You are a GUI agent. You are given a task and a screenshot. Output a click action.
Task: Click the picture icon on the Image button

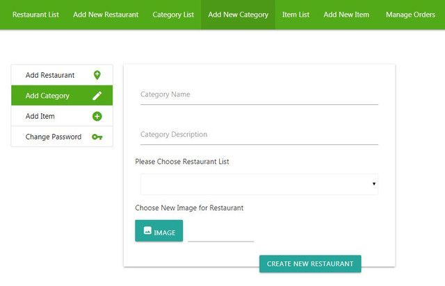point(147,231)
